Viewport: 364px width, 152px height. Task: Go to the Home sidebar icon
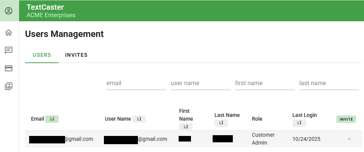[x=9, y=32]
